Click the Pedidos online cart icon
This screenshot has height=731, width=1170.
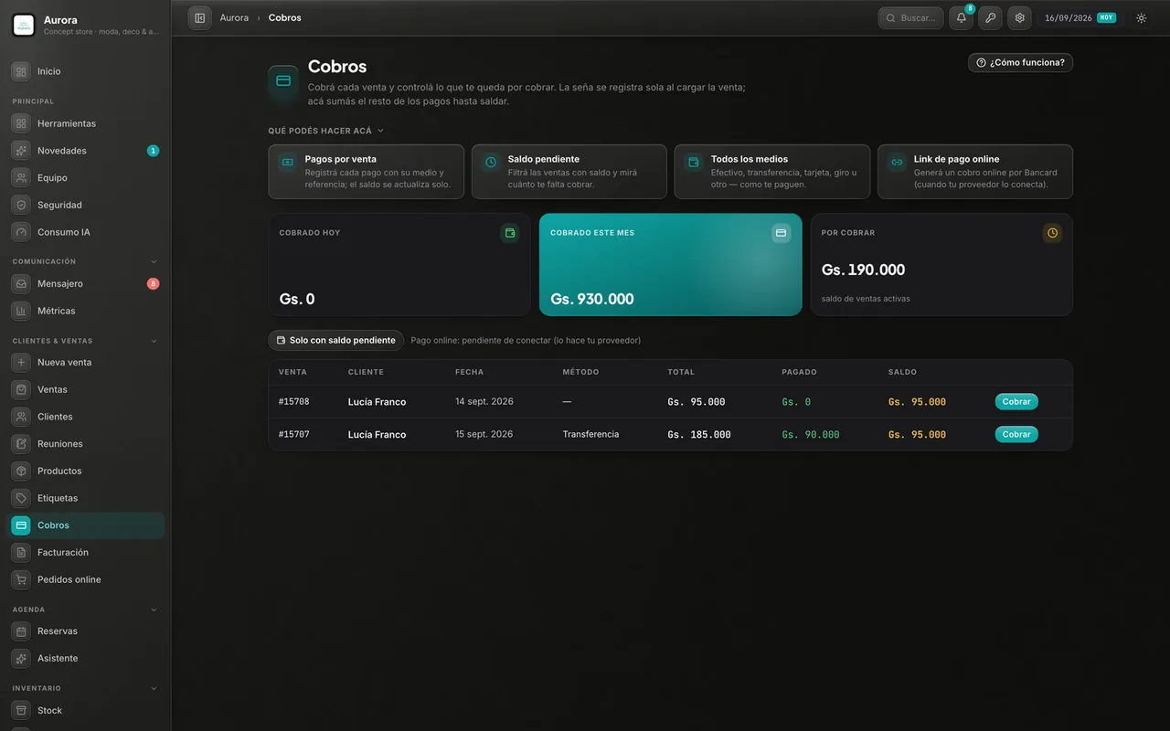(21, 580)
